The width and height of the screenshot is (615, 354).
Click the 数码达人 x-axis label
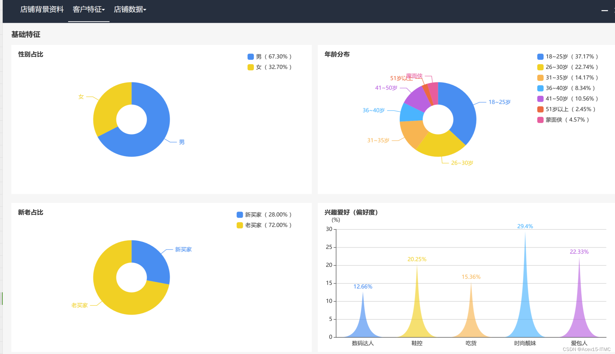(x=363, y=343)
